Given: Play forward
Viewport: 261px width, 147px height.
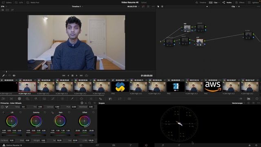Looking at the screenshot, I should 77,76.
